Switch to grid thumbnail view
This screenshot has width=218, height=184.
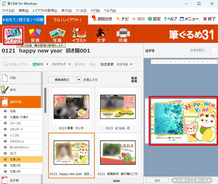point(134,80)
